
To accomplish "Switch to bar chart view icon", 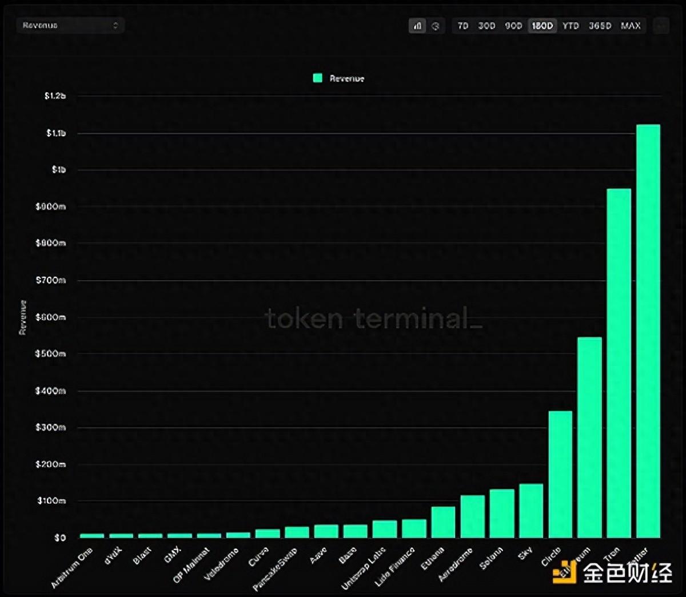I will pos(417,26).
